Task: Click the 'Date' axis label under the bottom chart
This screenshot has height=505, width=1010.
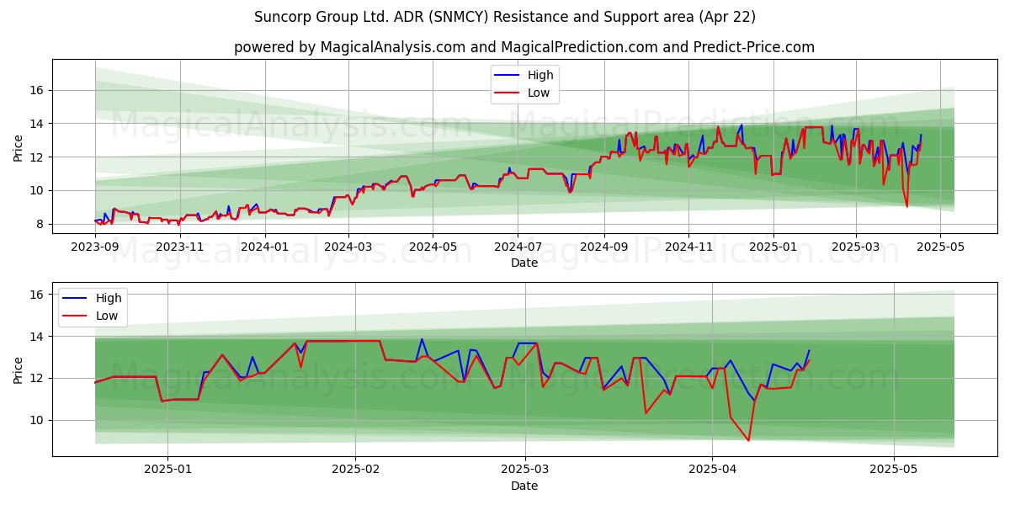Action: (524, 486)
